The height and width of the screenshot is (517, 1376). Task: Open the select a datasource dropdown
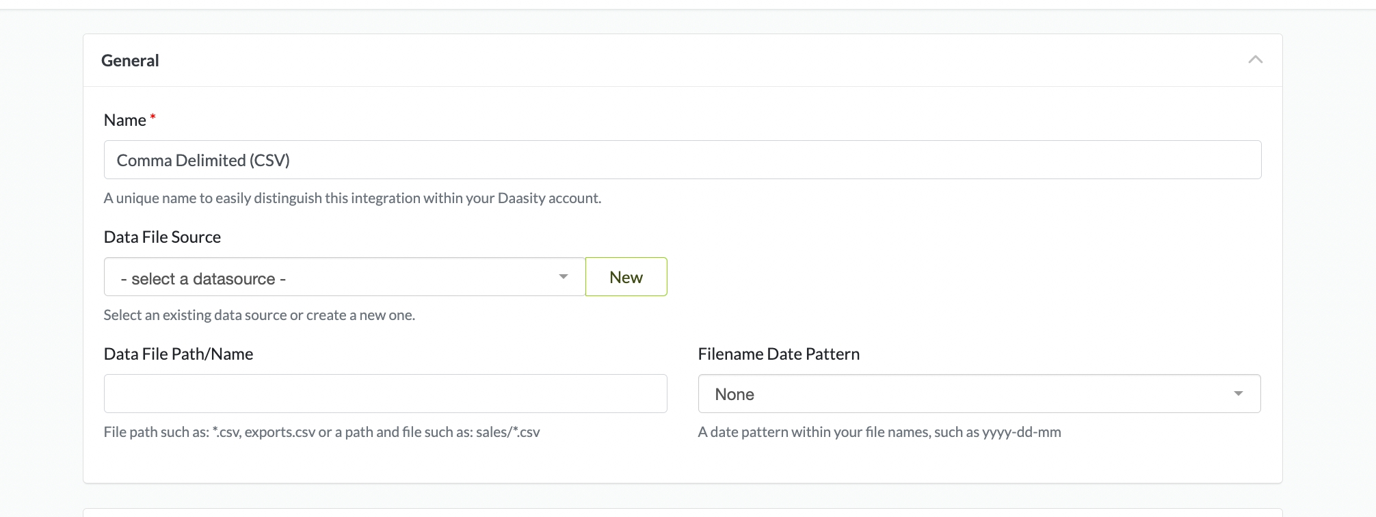(335, 277)
